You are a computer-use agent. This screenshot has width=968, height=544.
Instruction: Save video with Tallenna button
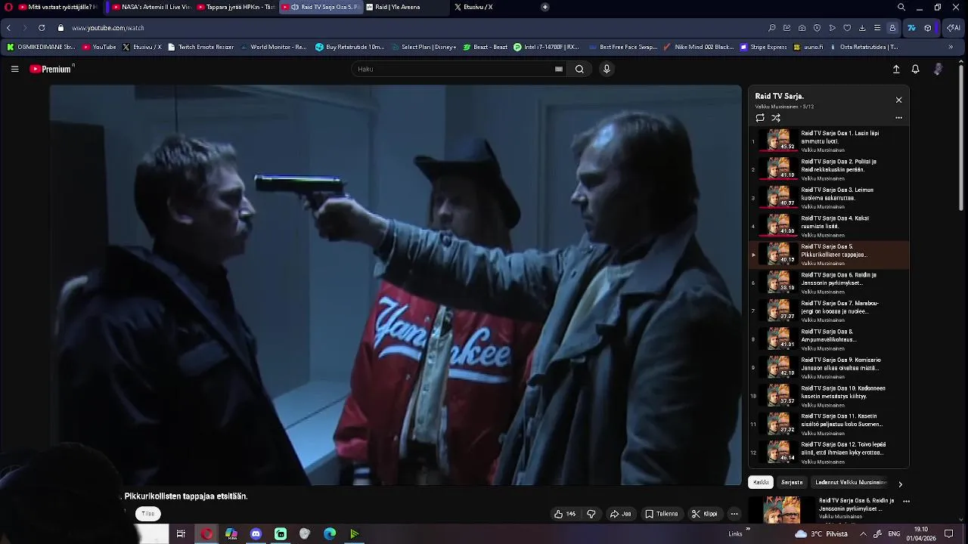coord(662,514)
